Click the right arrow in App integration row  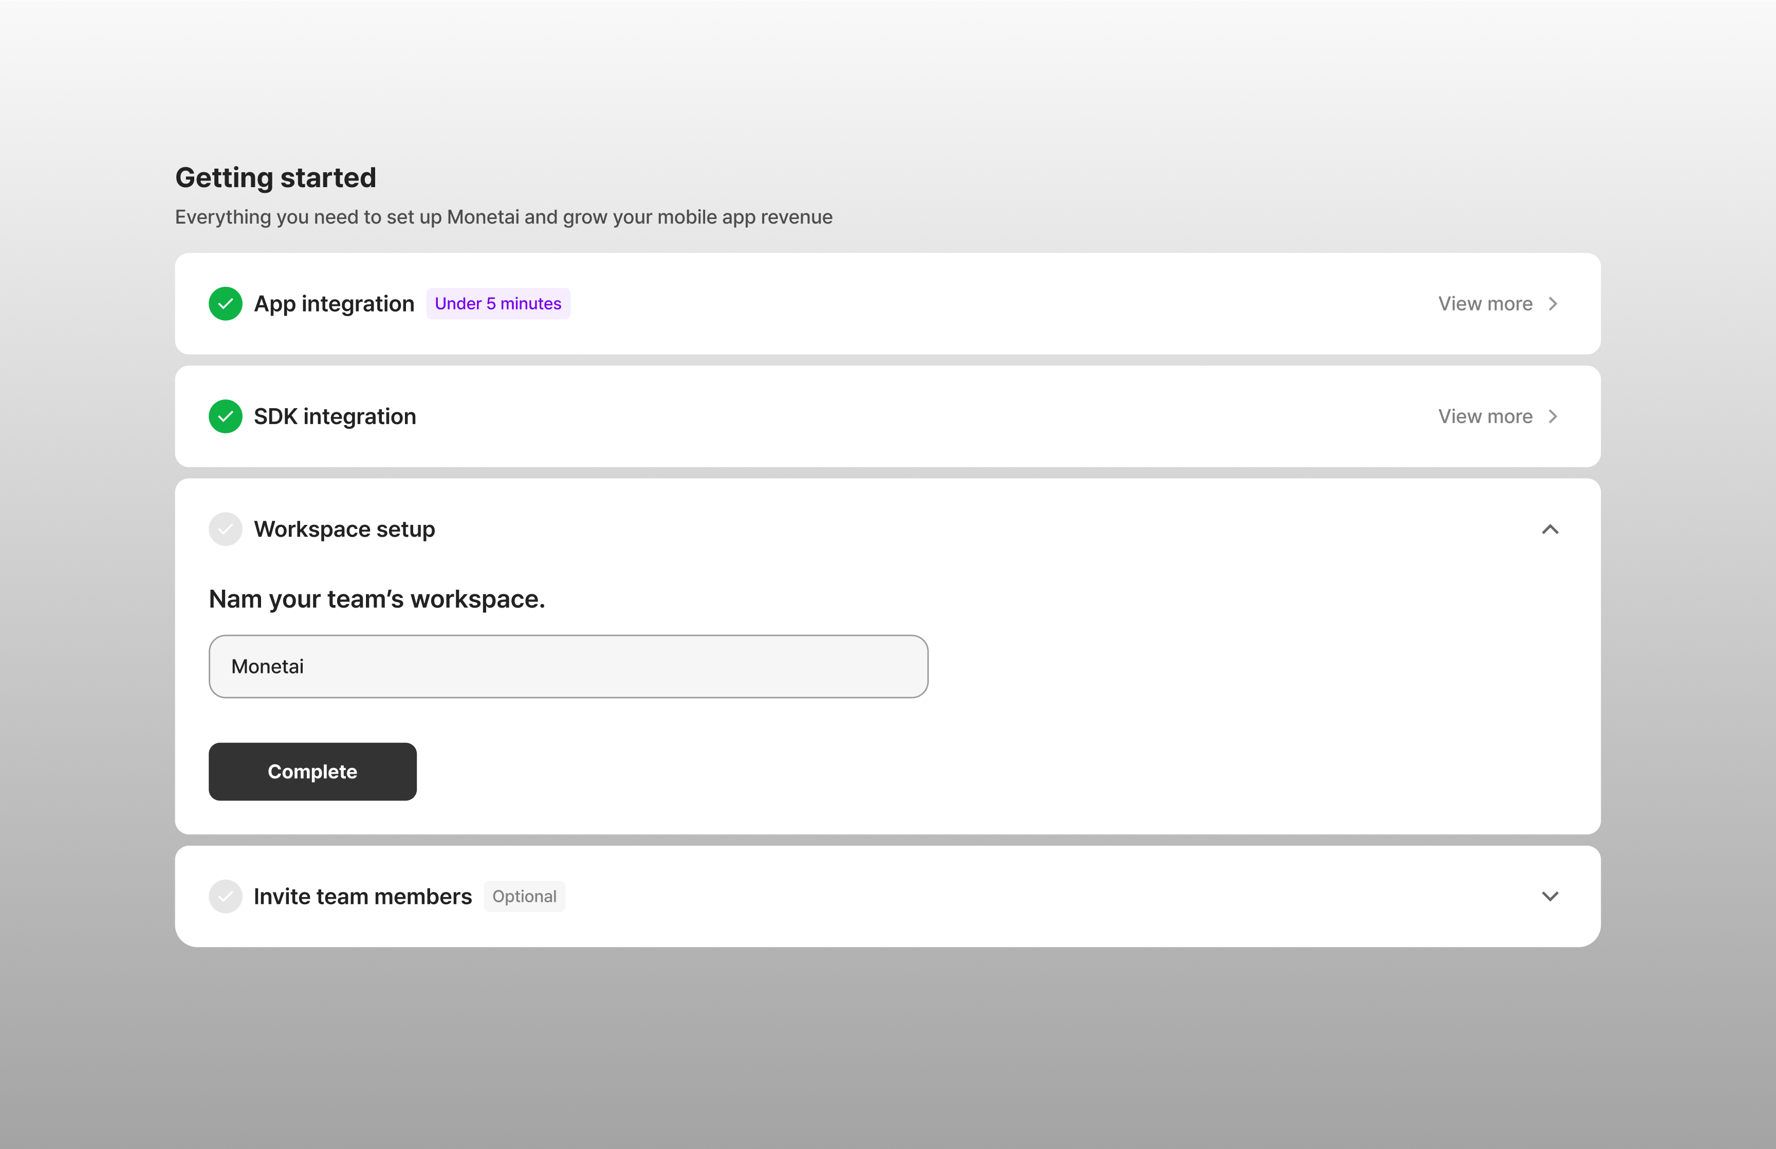1552,304
